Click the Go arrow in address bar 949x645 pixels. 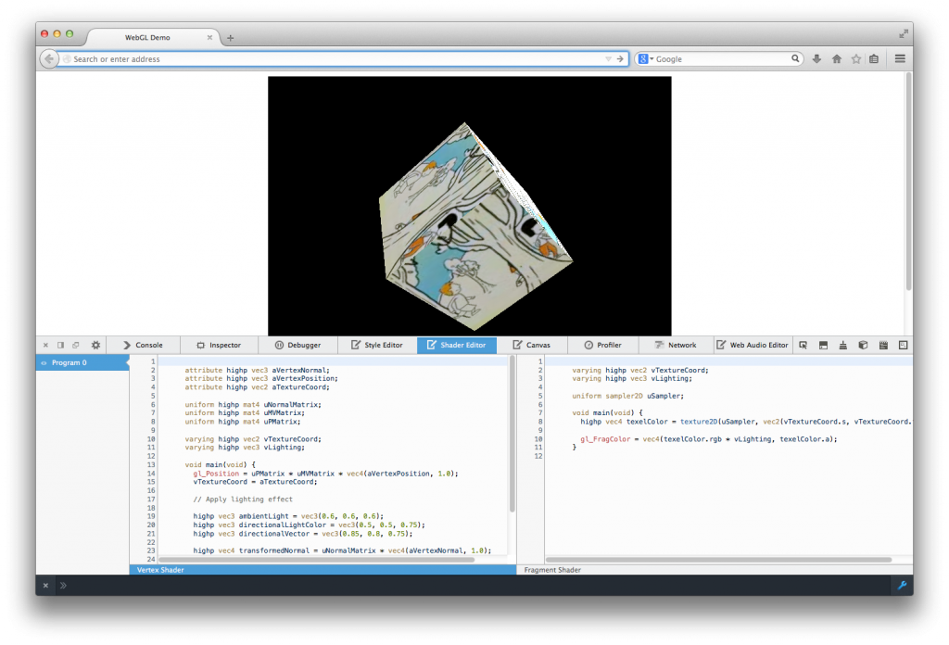tap(620, 58)
